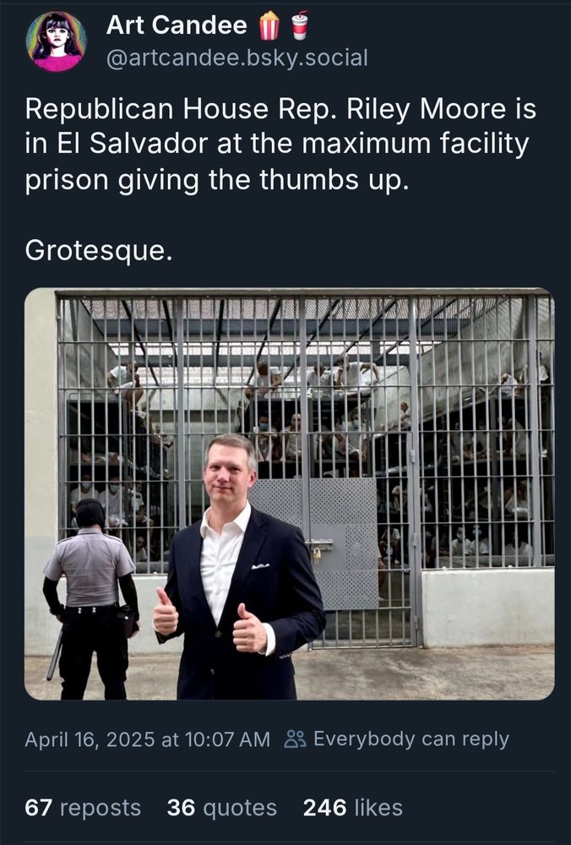
Task: Click the word "Grotesque." in the post
Action: (x=99, y=250)
